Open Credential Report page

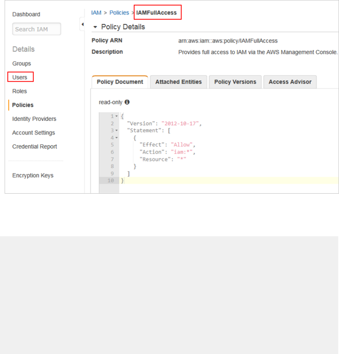pos(34,146)
